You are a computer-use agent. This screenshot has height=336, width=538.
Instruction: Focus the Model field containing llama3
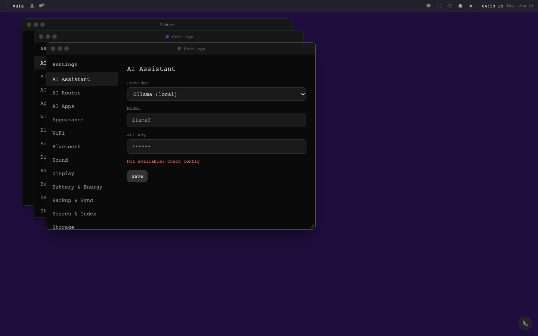(x=217, y=120)
